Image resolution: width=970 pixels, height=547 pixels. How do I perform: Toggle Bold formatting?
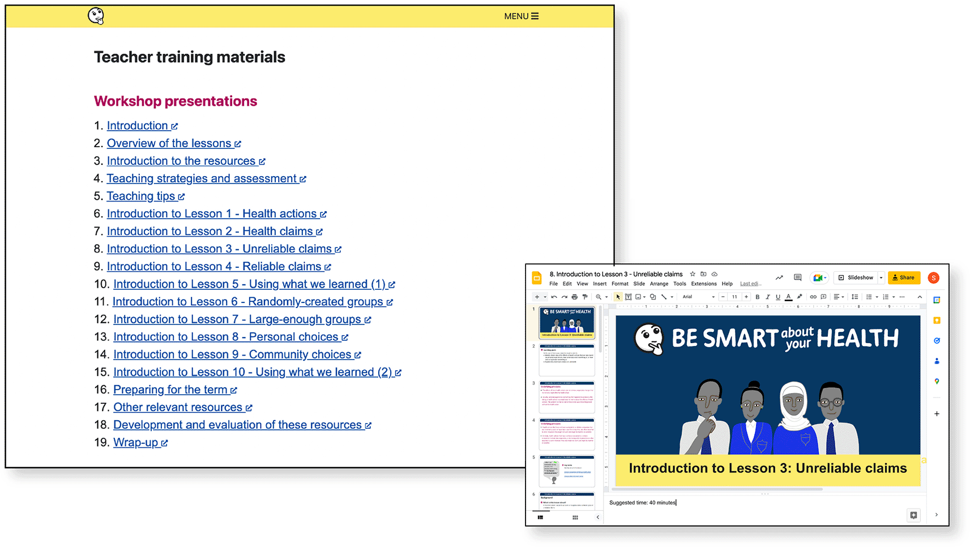757,297
